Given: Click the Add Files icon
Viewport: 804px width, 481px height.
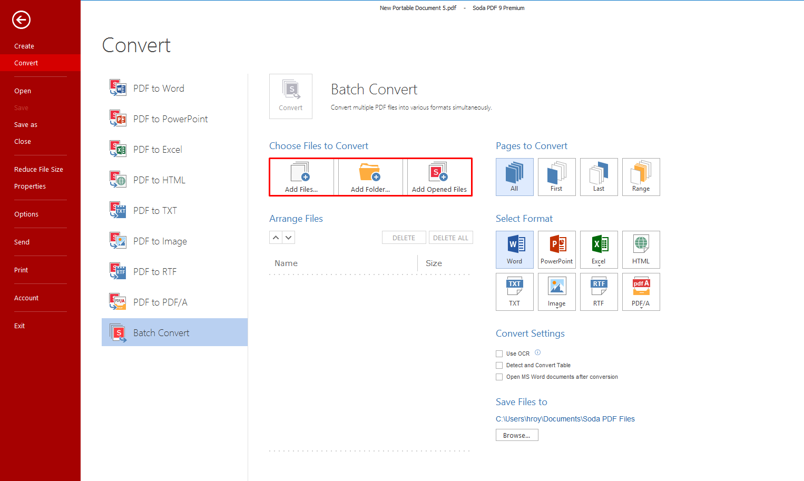Looking at the screenshot, I should pyautogui.click(x=301, y=172).
